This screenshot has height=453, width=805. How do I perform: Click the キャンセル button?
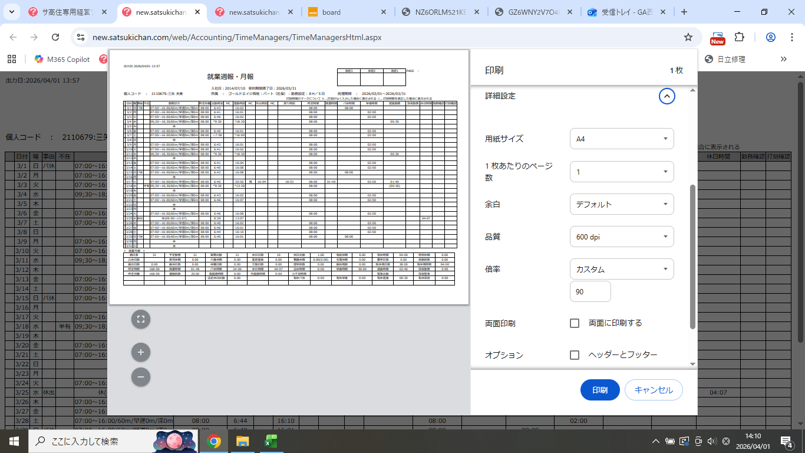pyautogui.click(x=654, y=390)
